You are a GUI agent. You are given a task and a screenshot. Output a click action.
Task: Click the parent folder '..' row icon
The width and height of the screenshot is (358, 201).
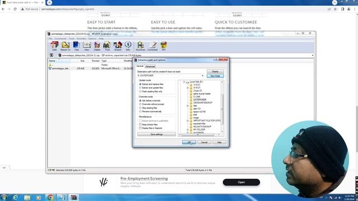(50, 65)
